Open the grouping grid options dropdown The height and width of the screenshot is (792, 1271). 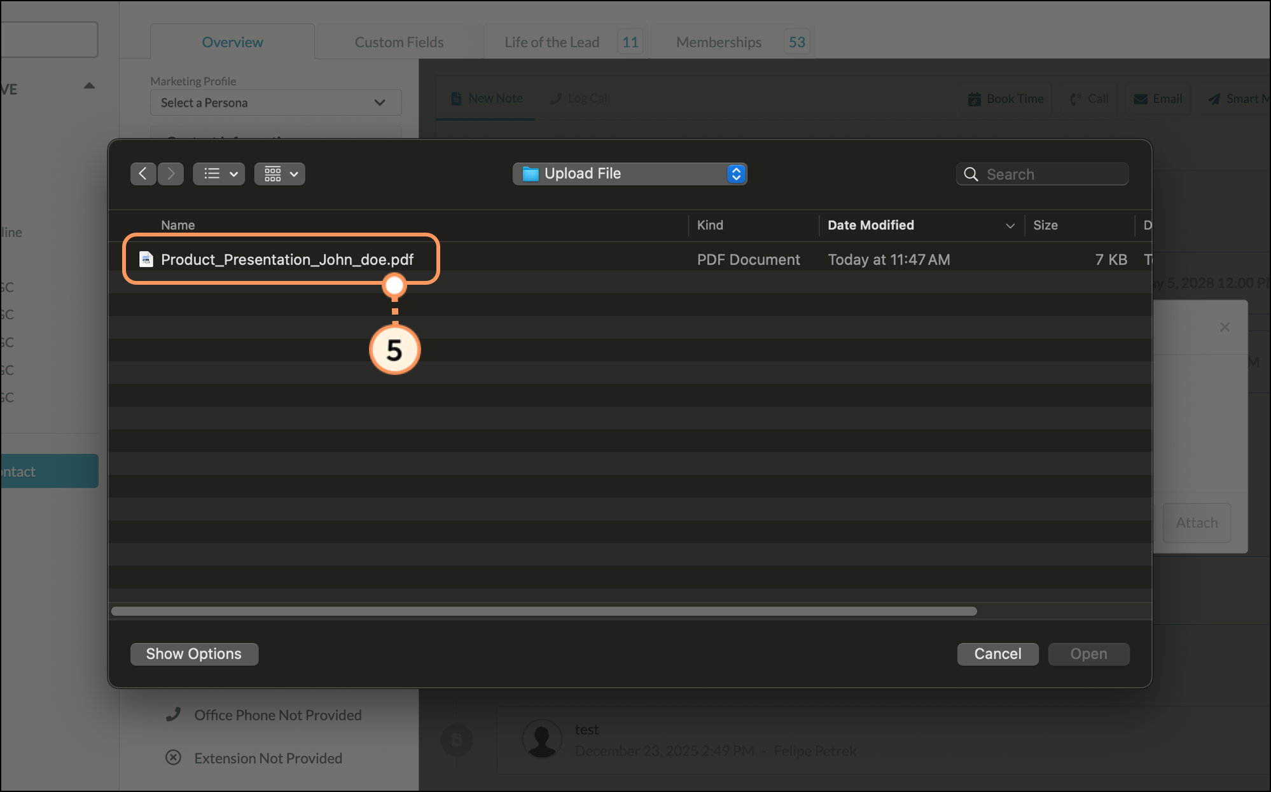279,174
